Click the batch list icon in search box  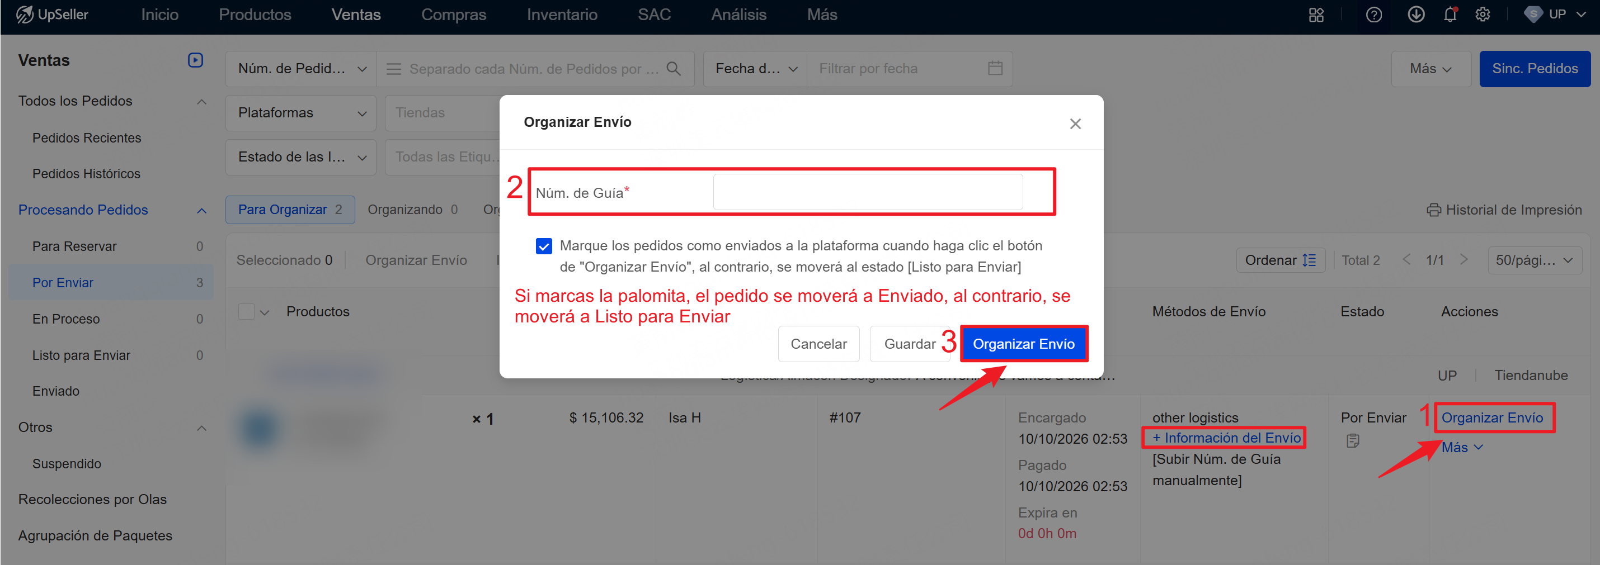coord(393,69)
